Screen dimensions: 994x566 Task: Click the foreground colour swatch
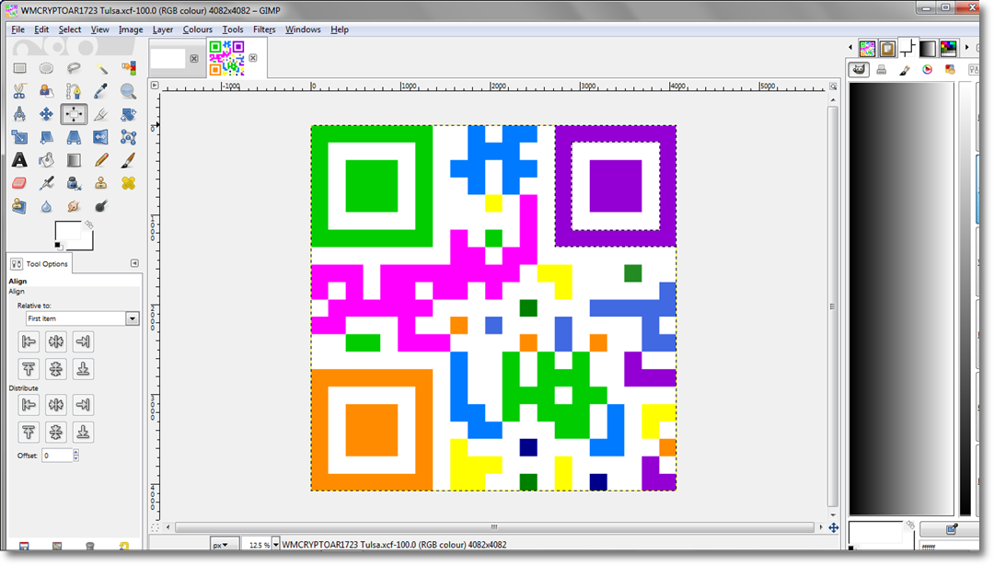[x=66, y=231]
